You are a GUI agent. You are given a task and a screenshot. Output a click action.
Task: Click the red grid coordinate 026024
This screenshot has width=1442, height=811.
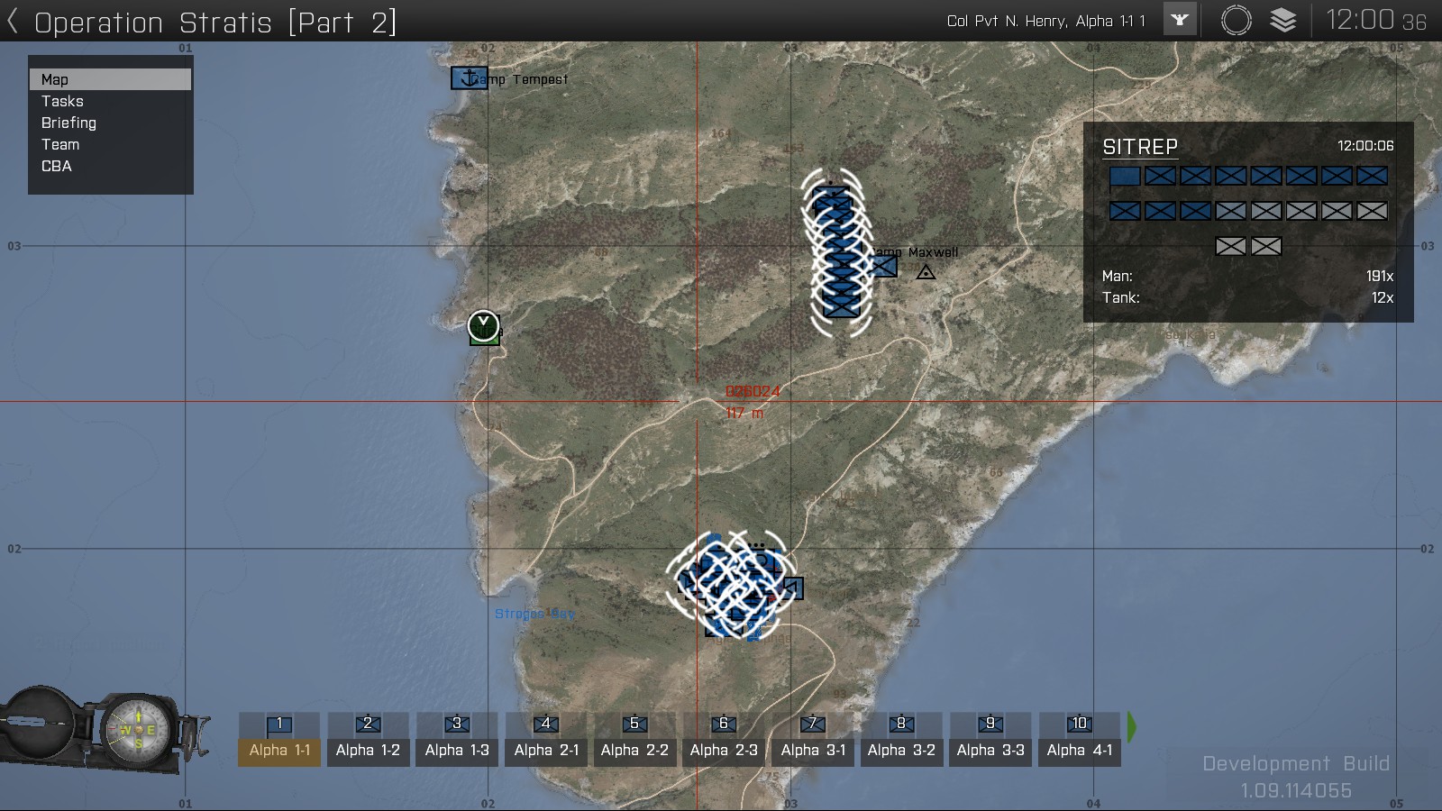pyautogui.click(x=753, y=391)
